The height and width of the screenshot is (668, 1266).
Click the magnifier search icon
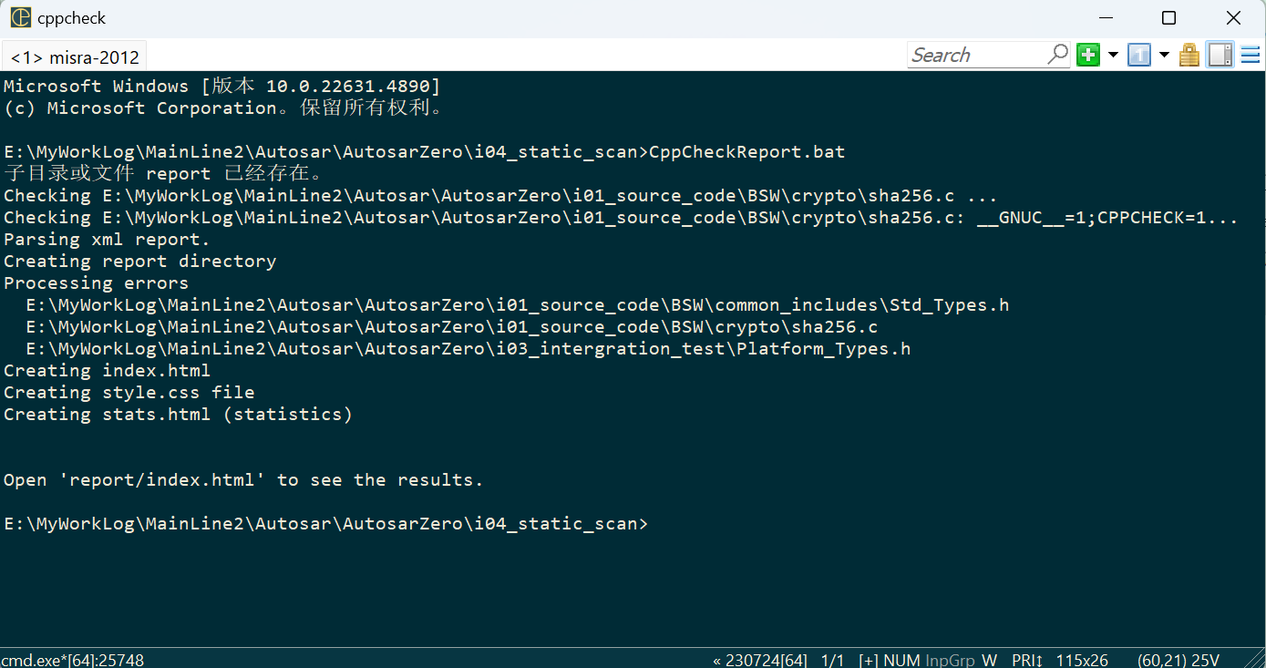pos(1057,55)
